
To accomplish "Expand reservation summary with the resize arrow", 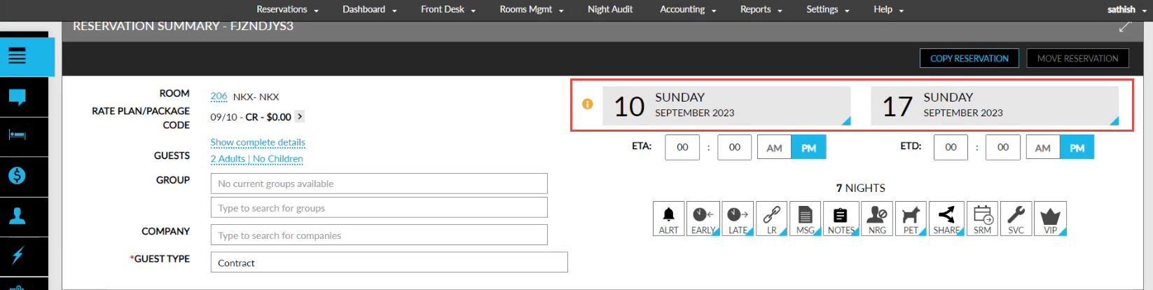I will click(x=1124, y=27).
